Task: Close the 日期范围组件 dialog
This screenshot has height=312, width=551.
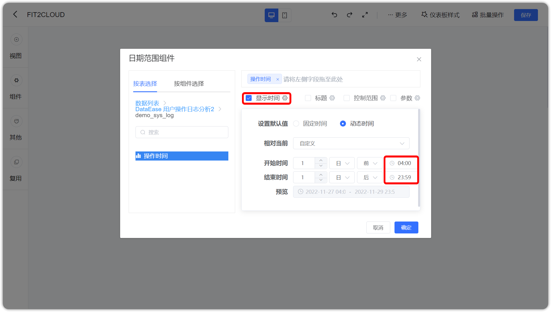Action: 419,59
